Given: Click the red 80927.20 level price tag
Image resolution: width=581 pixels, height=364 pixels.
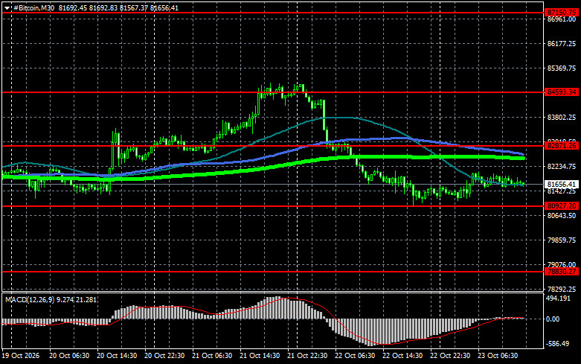Looking at the screenshot, I should [562, 205].
